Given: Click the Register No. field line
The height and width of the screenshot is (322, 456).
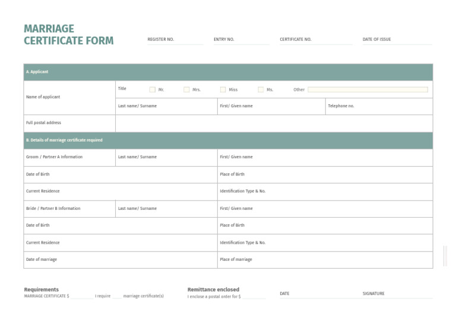Looking at the screenshot, I should click(175, 44).
